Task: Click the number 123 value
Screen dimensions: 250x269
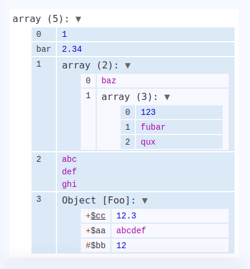Action: coord(148,112)
